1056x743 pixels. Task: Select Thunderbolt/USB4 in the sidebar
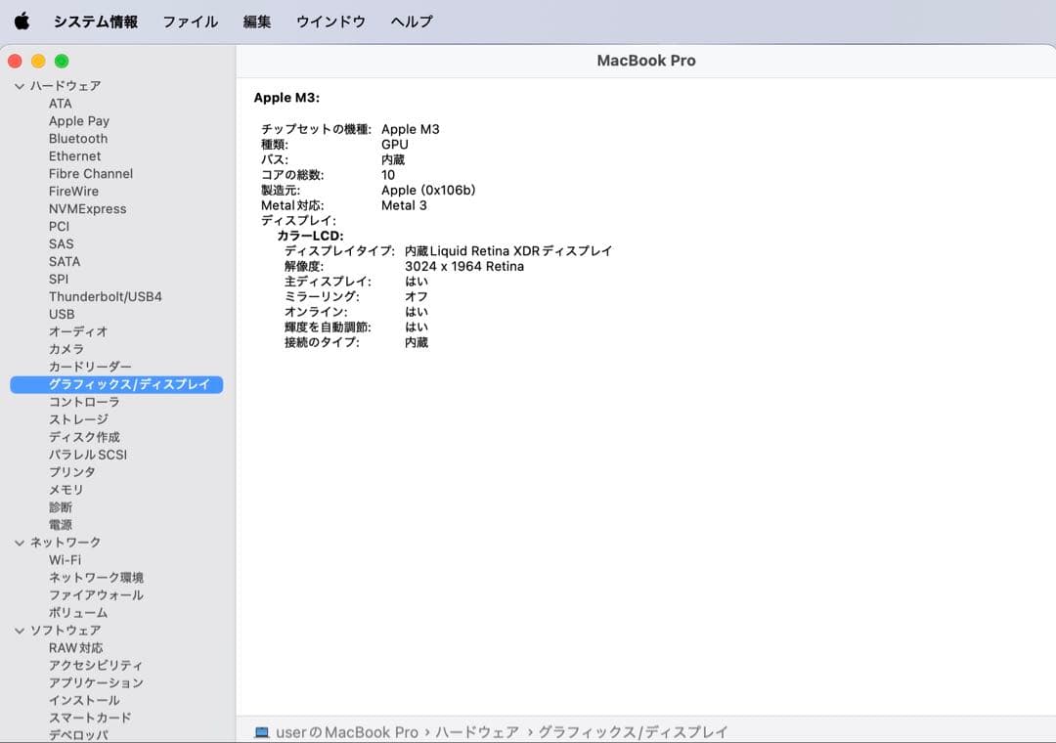105,296
